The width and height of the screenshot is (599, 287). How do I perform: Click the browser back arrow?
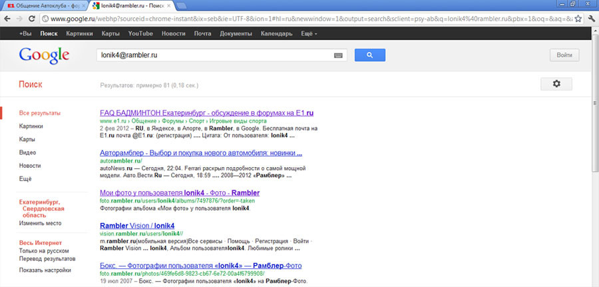click(x=8, y=19)
